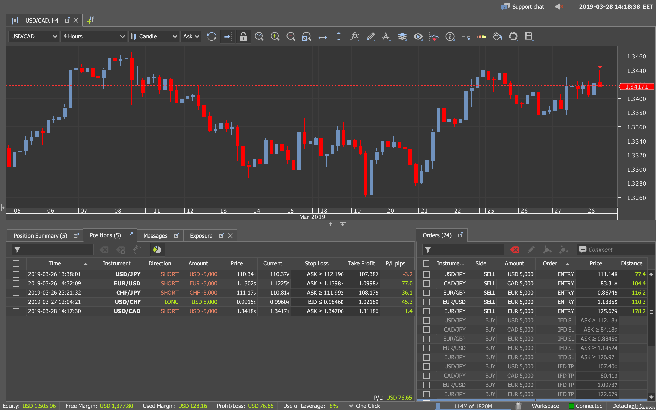Click the zoom-to-area magnifier icon

(x=306, y=36)
